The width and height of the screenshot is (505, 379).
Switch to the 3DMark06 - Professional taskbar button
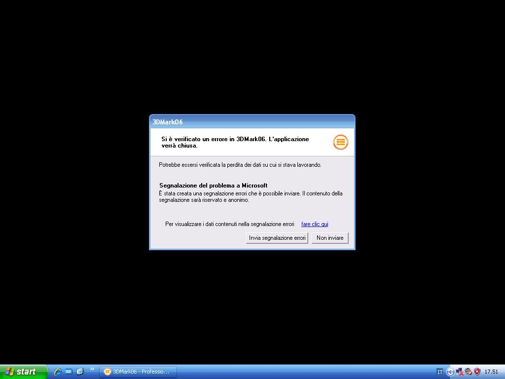click(x=139, y=372)
